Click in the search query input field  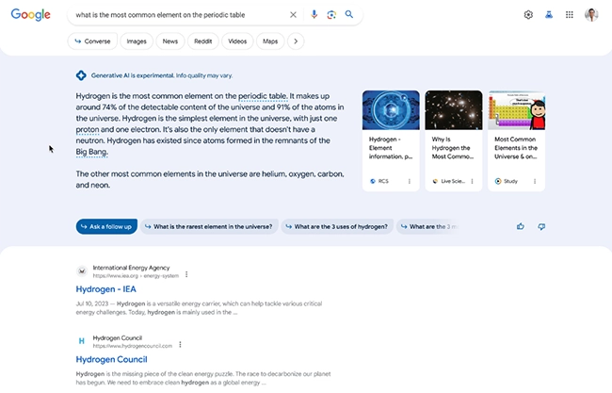[180, 15]
